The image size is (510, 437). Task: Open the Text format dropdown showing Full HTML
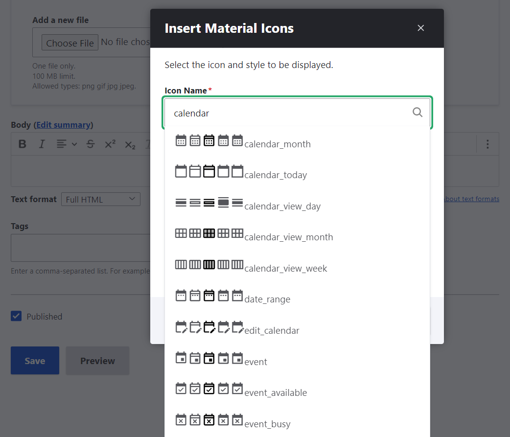(x=100, y=199)
